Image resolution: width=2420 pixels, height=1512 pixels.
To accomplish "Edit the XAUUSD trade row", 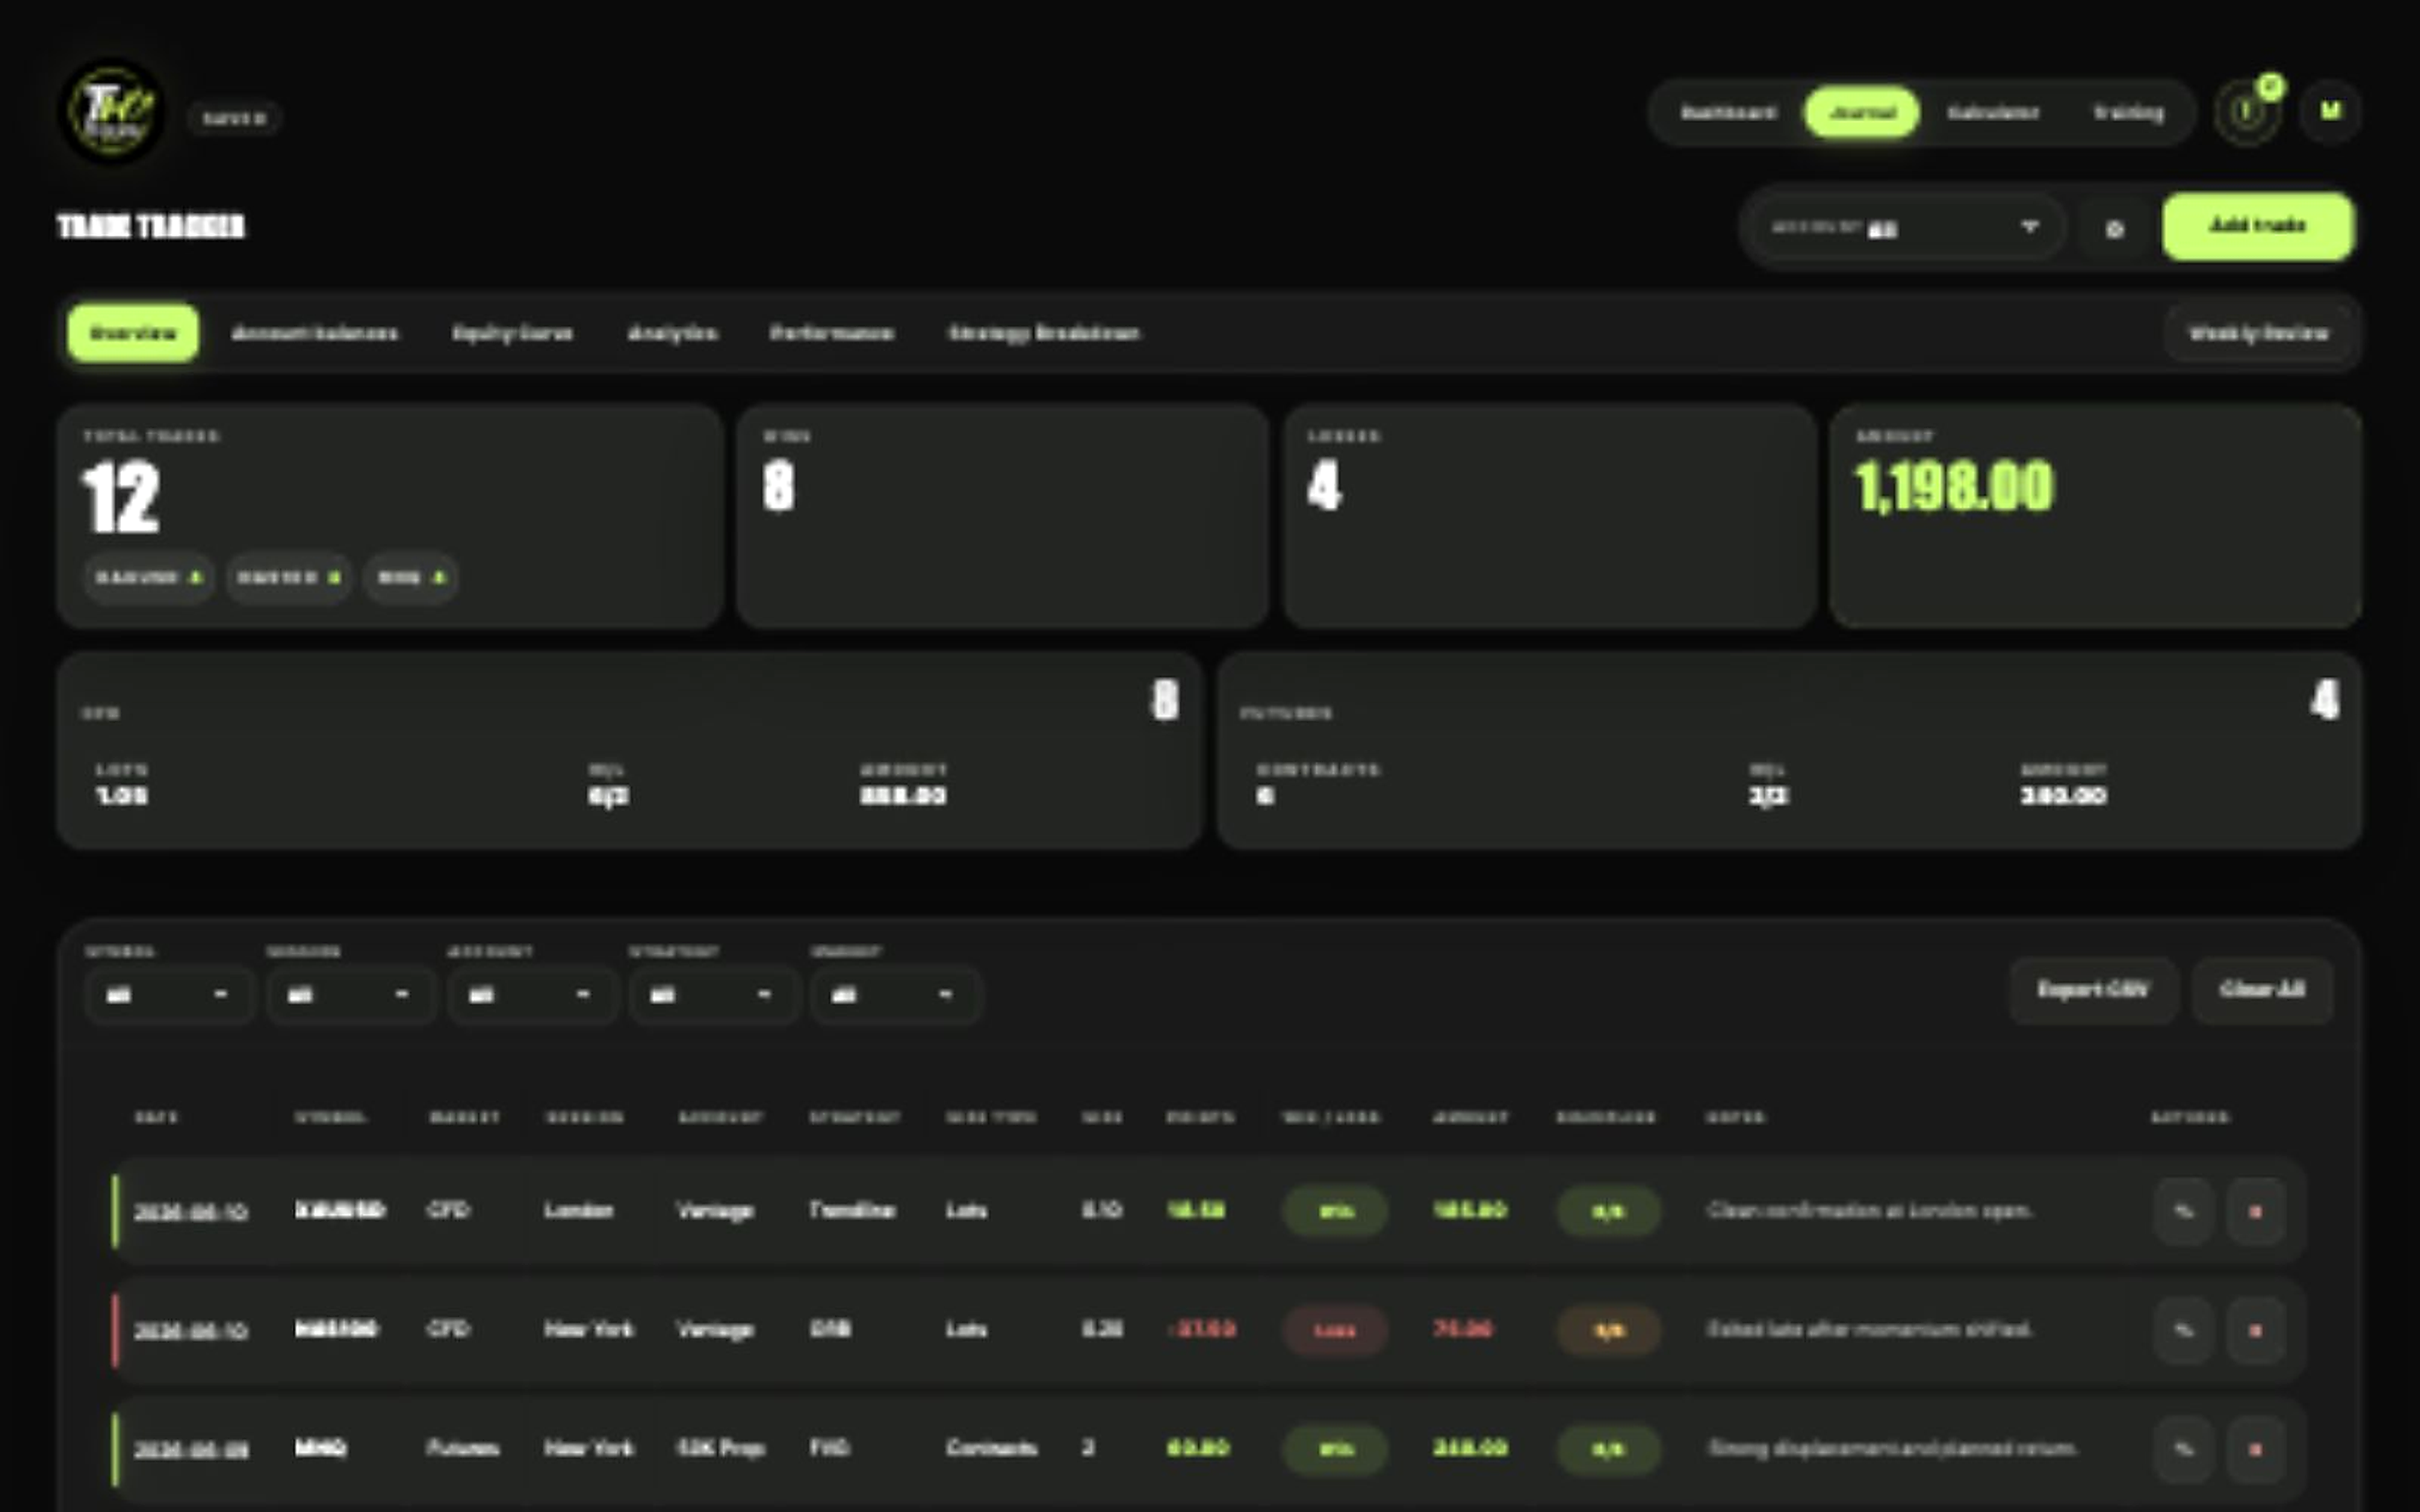I will point(2183,1211).
